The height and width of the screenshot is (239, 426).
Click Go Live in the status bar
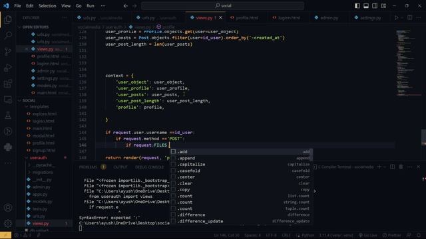tap(368, 235)
